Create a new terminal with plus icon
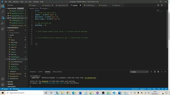 tap(151, 72)
